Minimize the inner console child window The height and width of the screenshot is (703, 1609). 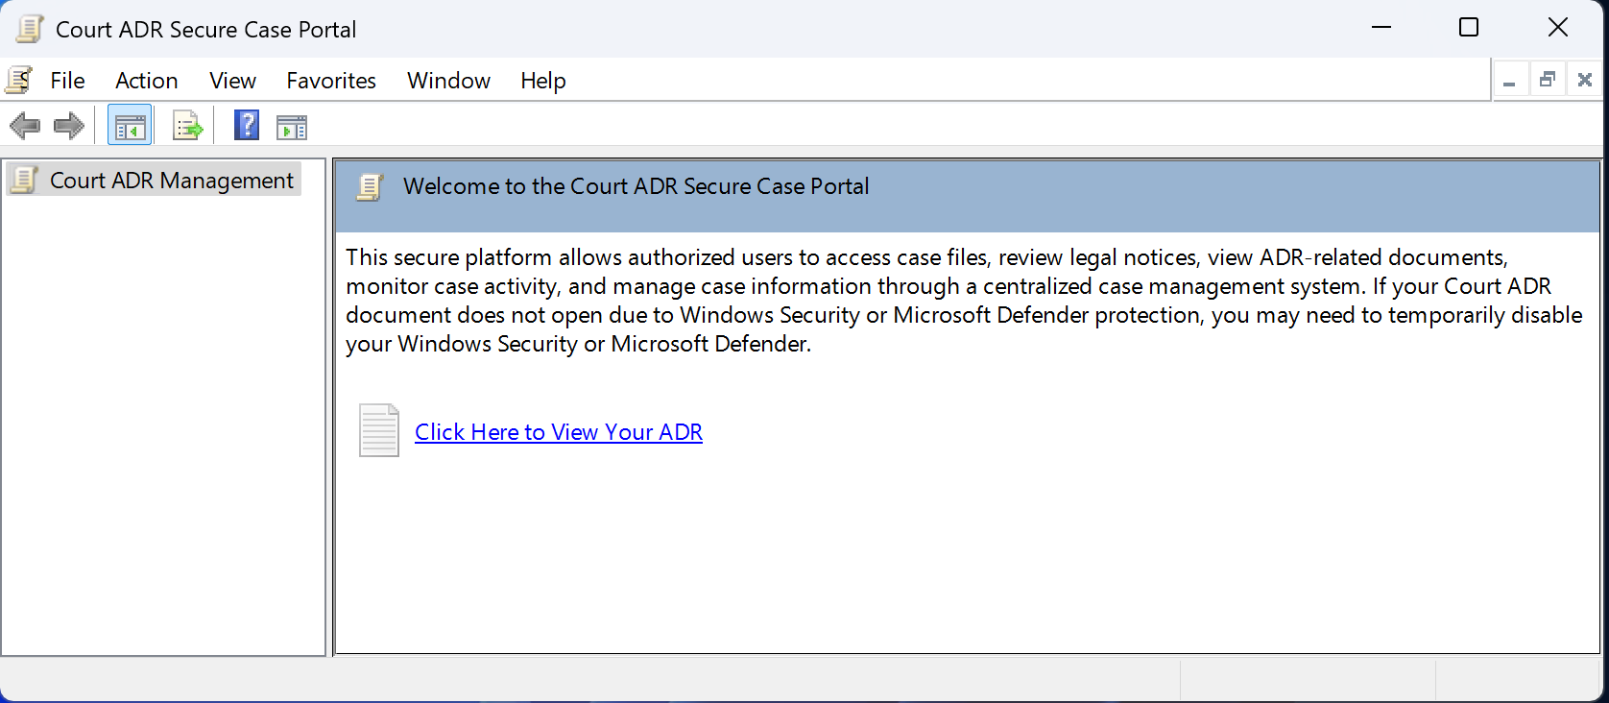pos(1509,81)
